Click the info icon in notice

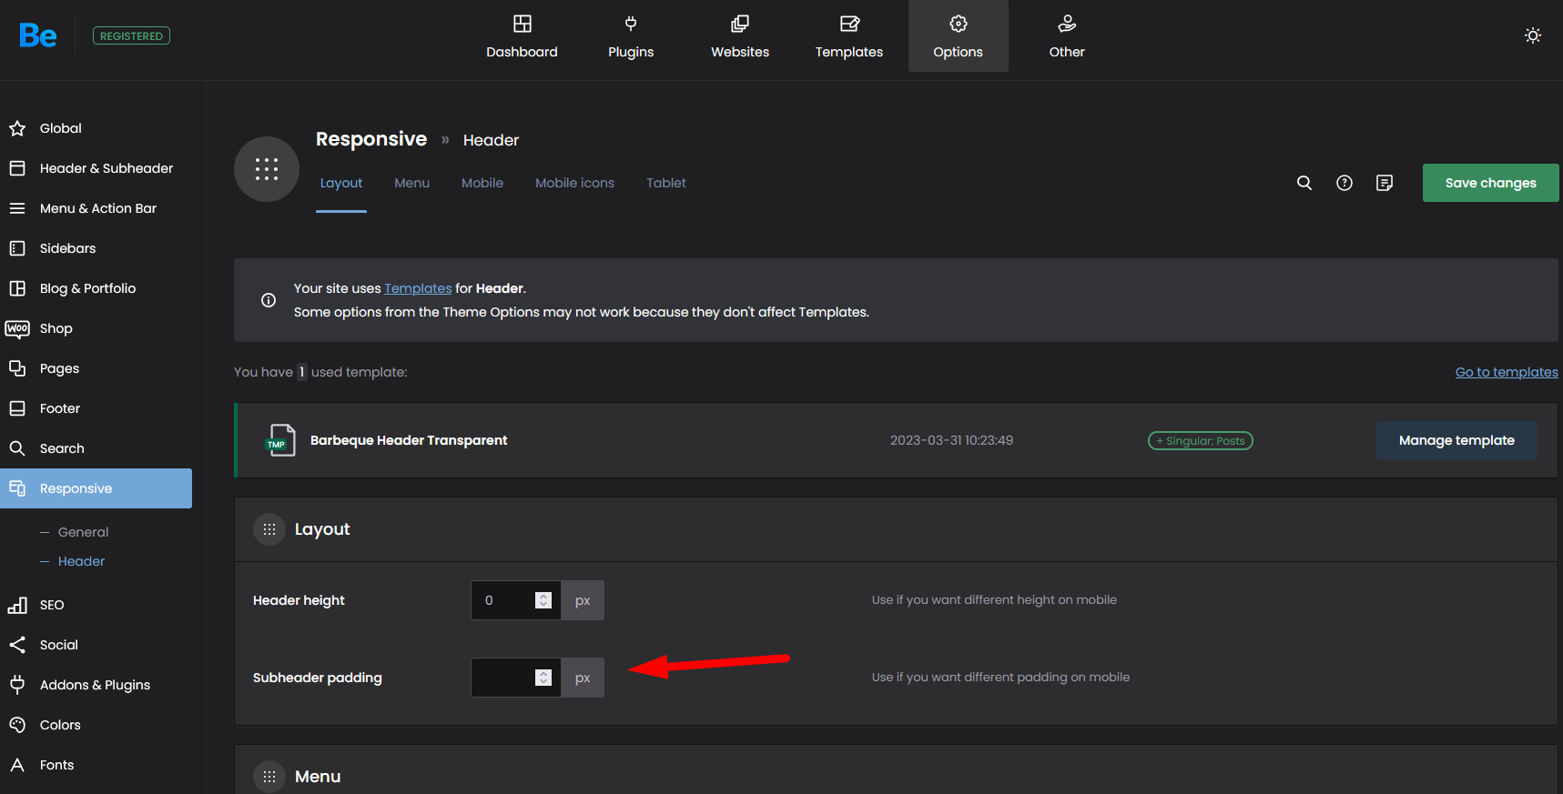pyautogui.click(x=269, y=300)
